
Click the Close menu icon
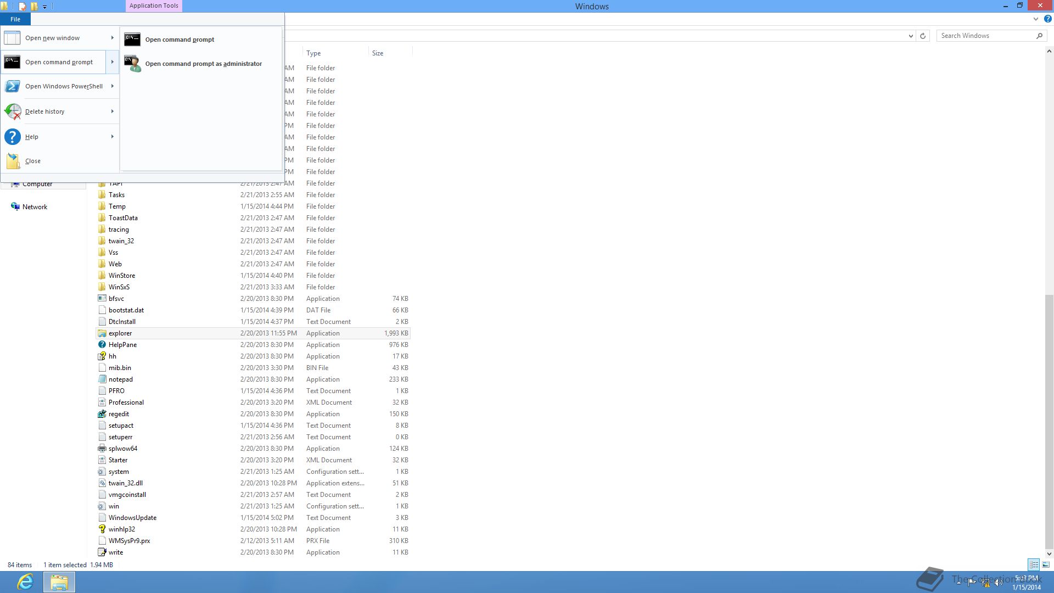tap(13, 161)
